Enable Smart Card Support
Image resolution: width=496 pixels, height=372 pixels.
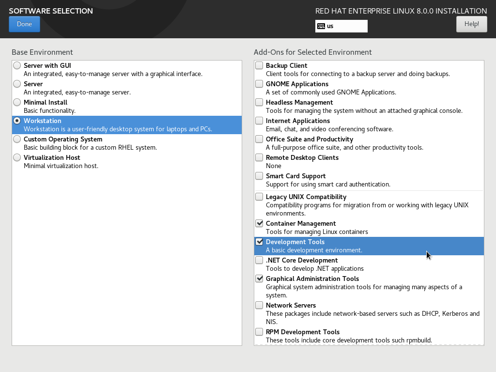click(x=259, y=175)
